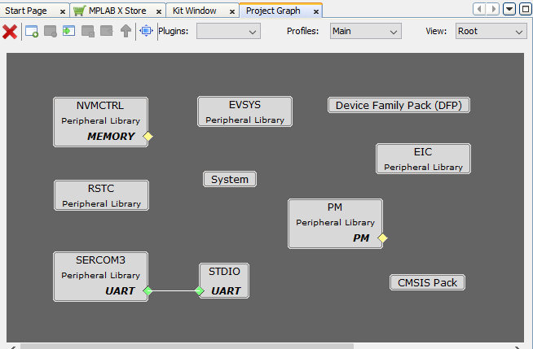Select the EVSYS Peripheral Library node

[x=244, y=111]
